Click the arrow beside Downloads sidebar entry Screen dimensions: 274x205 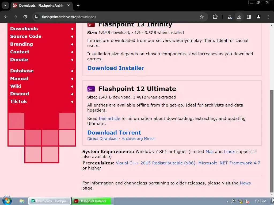click(72, 29)
